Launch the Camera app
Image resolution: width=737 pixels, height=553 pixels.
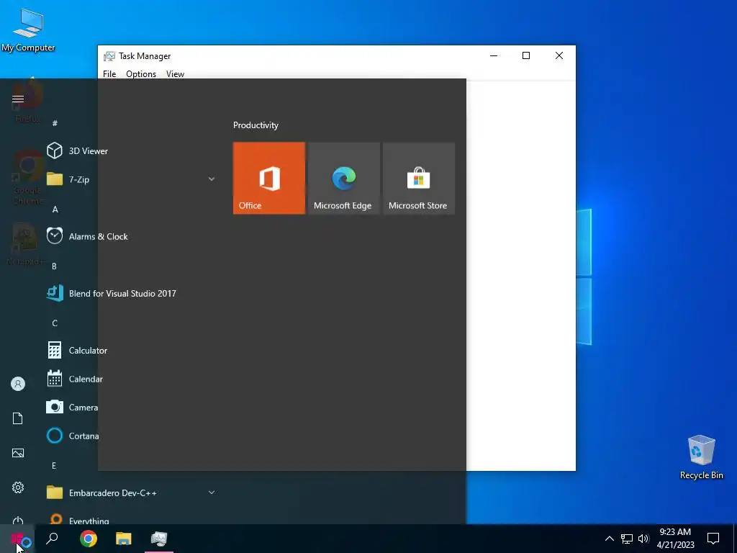(x=132, y=408)
